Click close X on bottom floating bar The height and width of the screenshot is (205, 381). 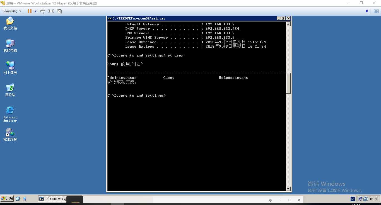pyautogui.click(x=299, y=200)
